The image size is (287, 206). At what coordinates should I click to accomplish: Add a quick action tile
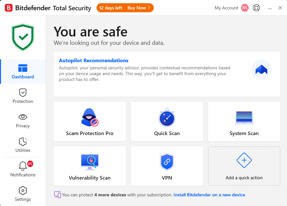(x=244, y=166)
